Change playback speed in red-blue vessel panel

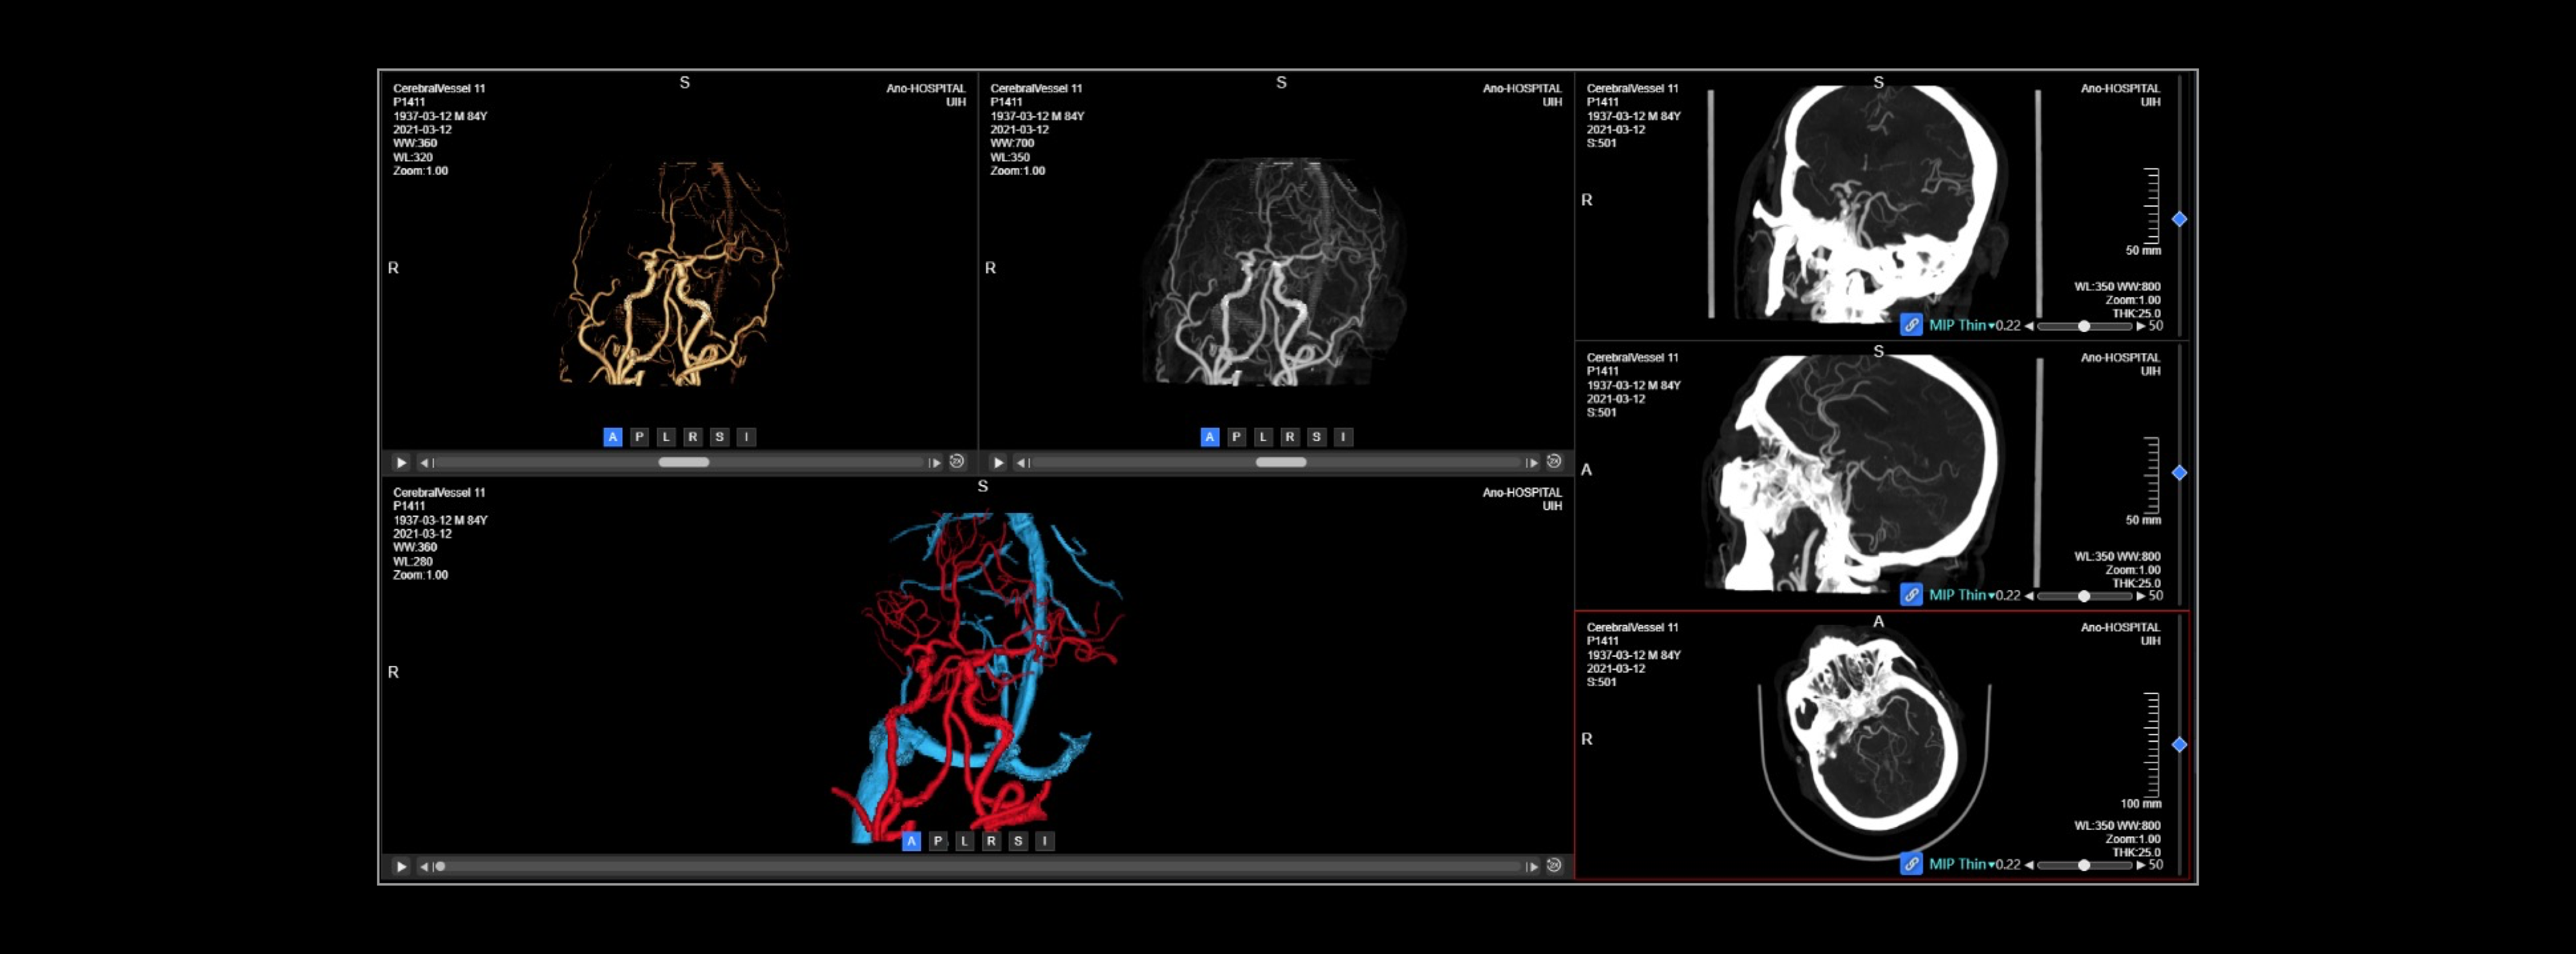tap(1554, 865)
